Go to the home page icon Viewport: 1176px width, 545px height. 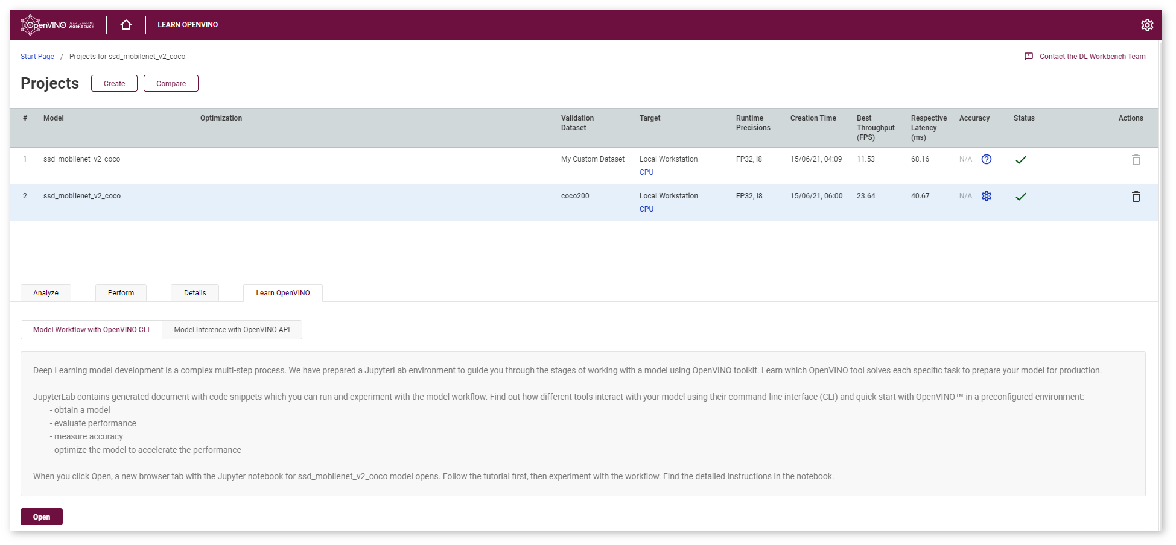(x=126, y=25)
